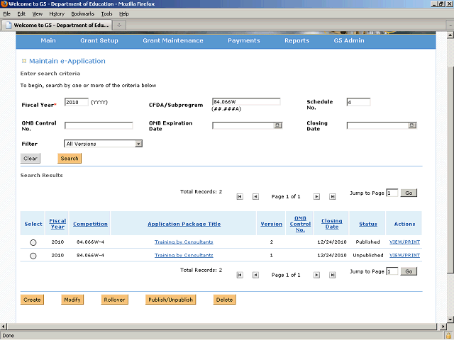Expand the Filter dropdown showing All Versions

(x=138, y=144)
